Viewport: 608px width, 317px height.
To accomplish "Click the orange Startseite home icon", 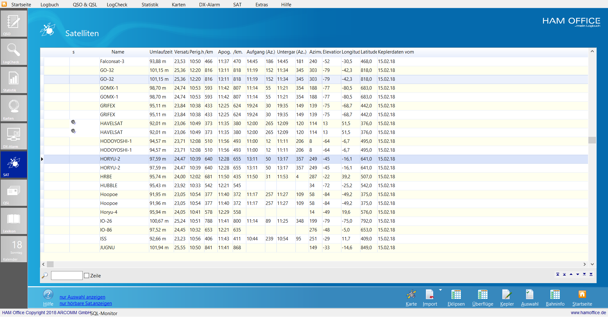I will tap(582, 294).
